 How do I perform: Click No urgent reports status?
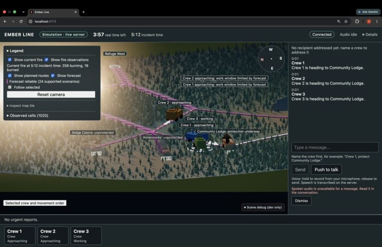[21, 220]
